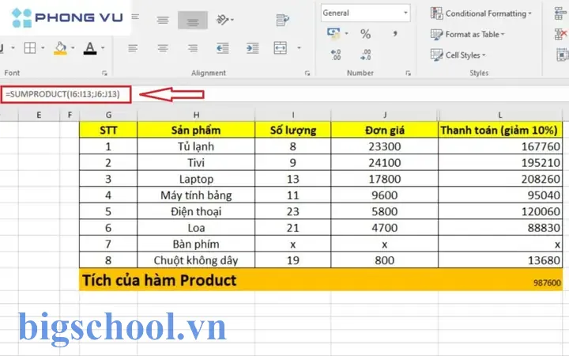Select Align Left icon
This screenshot has width=569, height=356.
pyautogui.click(x=133, y=47)
